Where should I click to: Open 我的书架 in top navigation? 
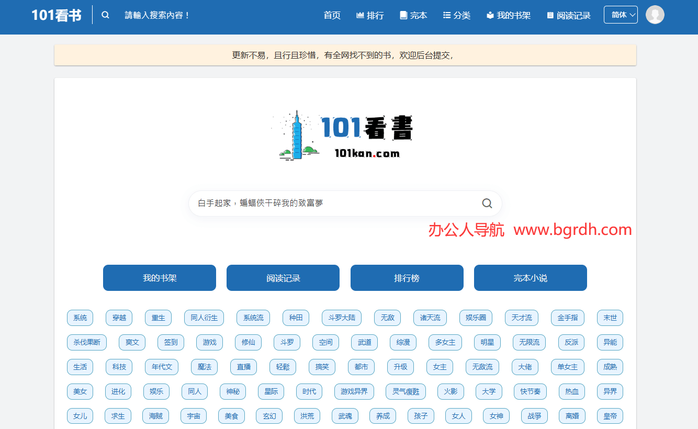pyautogui.click(x=508, y=15)
